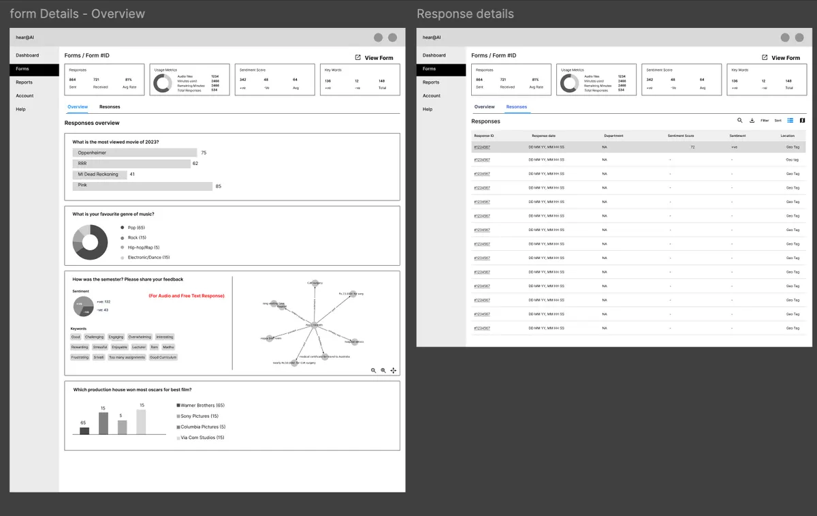Click the Sentiment Score column header
Image resolution: width=817 pixels, height=516 pixels.
click(681, 136)
